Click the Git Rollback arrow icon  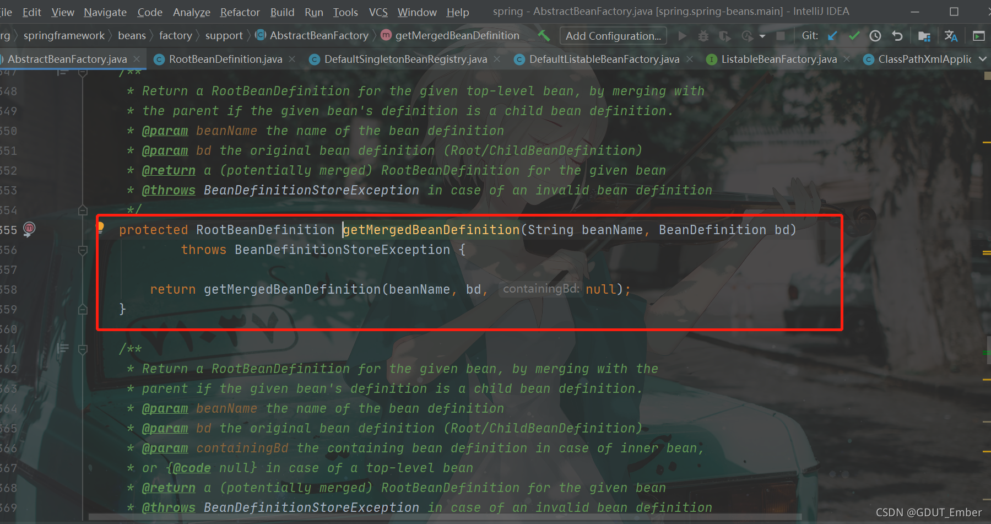point(897,36)
